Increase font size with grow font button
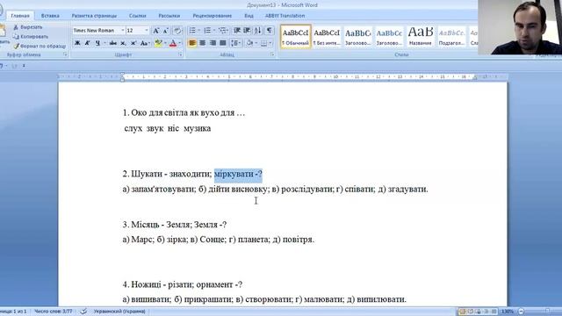This screenshot has height=316, width=562. click(x=156, y=31)
